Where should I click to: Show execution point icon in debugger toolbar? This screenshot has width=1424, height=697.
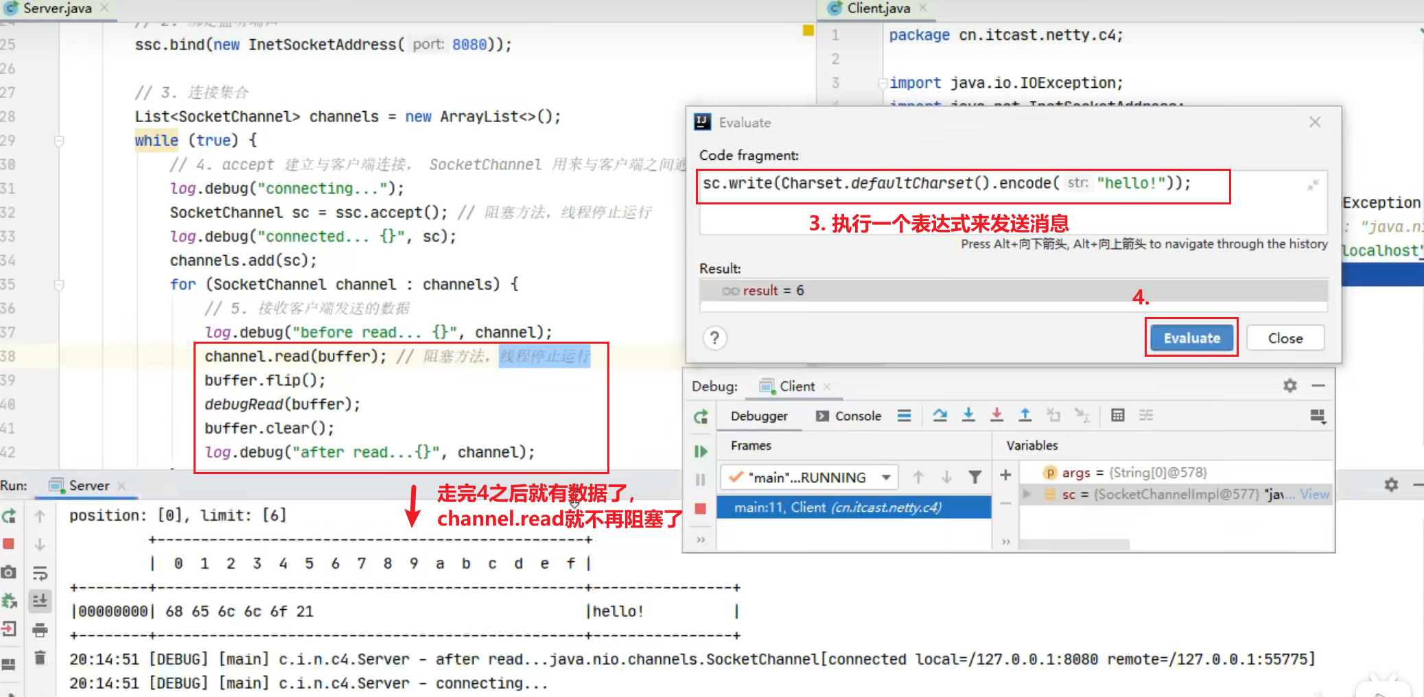coord(904,415)
